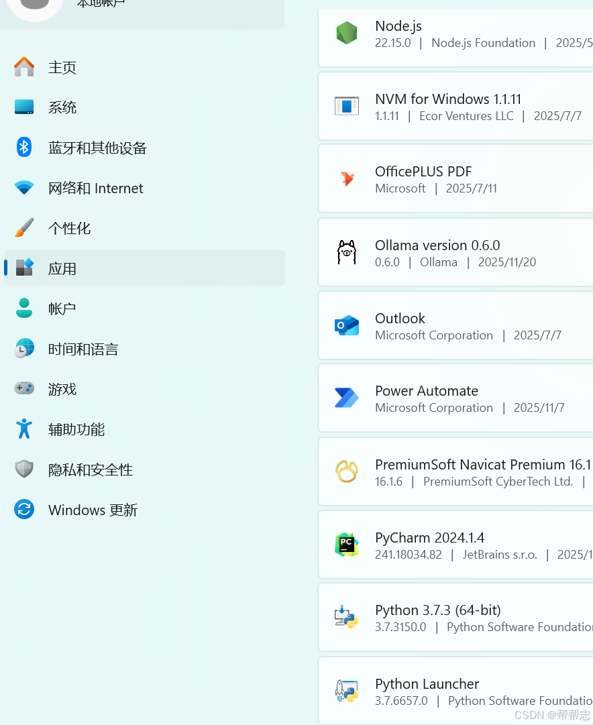Click the 2025/11/20 install date
Screen dimensions: 593x725
507,262
